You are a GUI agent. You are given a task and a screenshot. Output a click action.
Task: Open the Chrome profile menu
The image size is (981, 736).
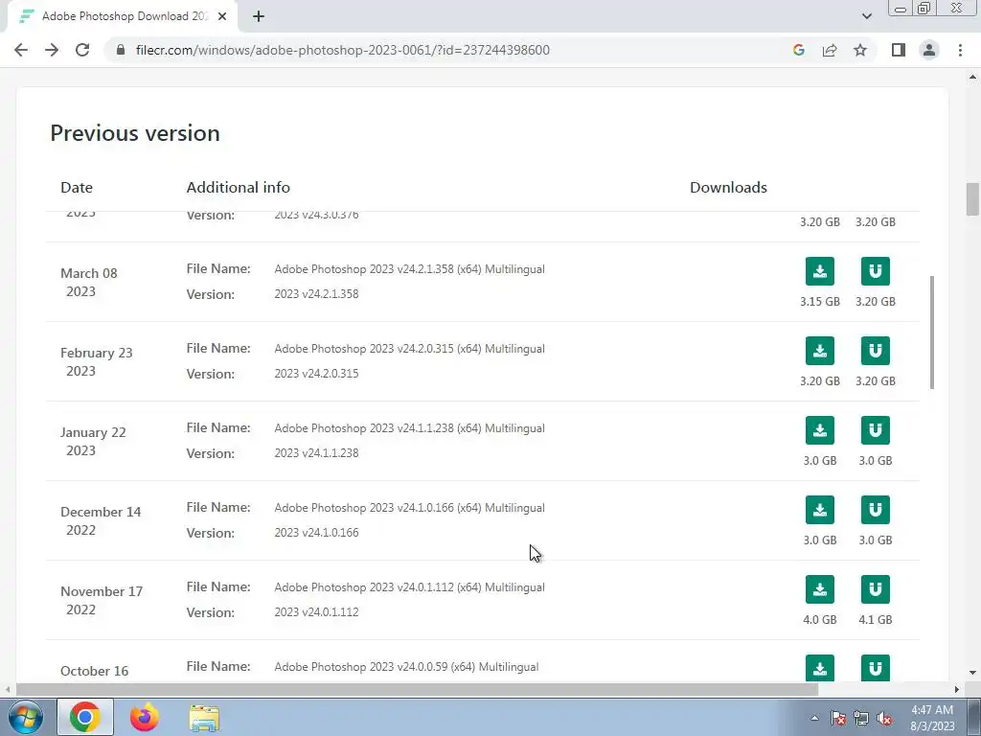click(x=929, y=50)
